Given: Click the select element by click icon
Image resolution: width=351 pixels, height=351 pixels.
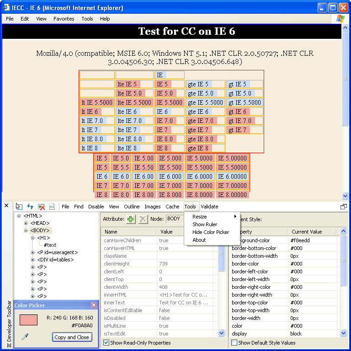Looking at the screenshot, I should click(x=19, y=207).
